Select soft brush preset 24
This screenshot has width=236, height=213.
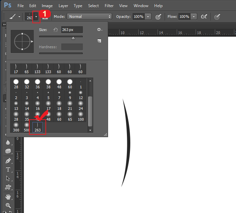81,105
